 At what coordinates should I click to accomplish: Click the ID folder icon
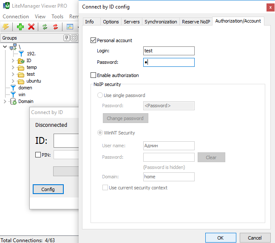(x=21, y=61)
